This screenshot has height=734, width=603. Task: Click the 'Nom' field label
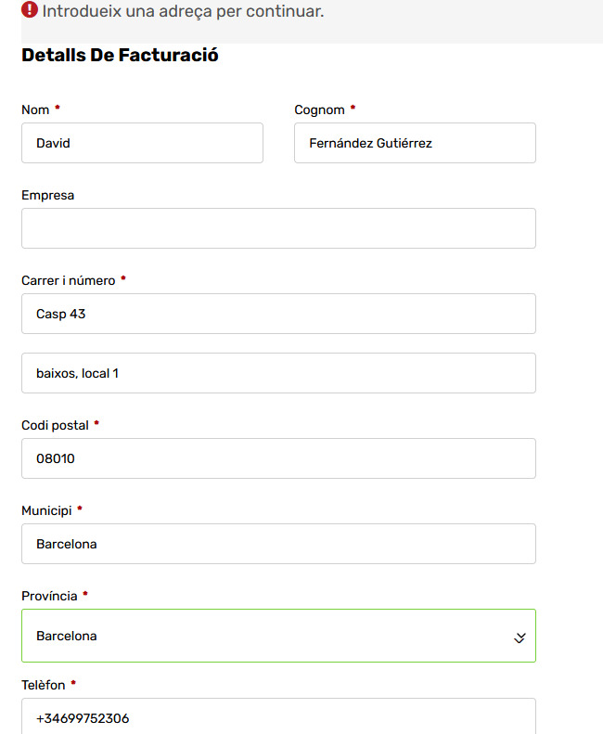click(x=35, y=109)
